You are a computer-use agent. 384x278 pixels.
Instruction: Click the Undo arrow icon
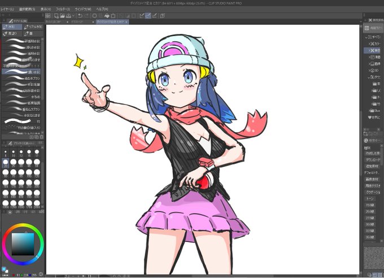pyautogui.click(x=80, y=16)
